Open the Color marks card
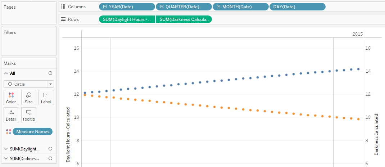 point(11,98)
